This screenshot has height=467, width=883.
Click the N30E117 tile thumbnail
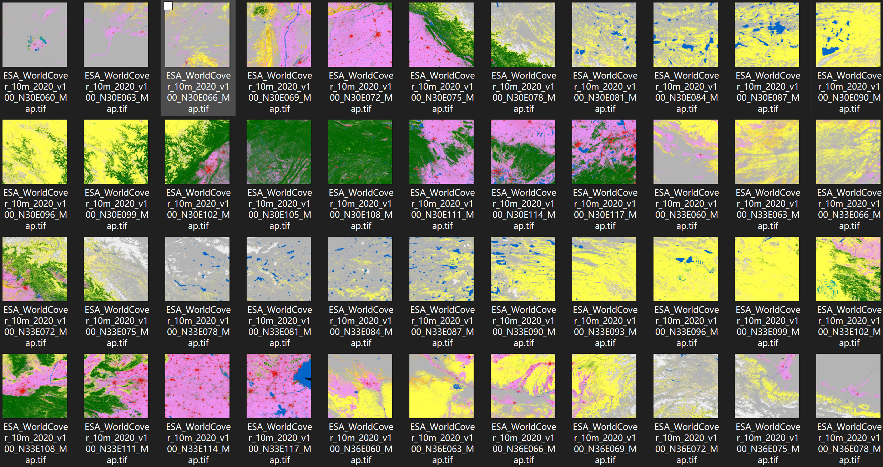[604, 152]
